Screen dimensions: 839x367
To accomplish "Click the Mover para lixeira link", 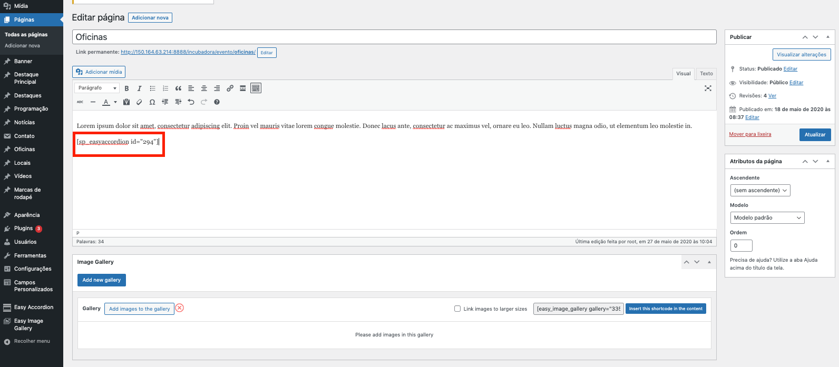I will point(750,134).
